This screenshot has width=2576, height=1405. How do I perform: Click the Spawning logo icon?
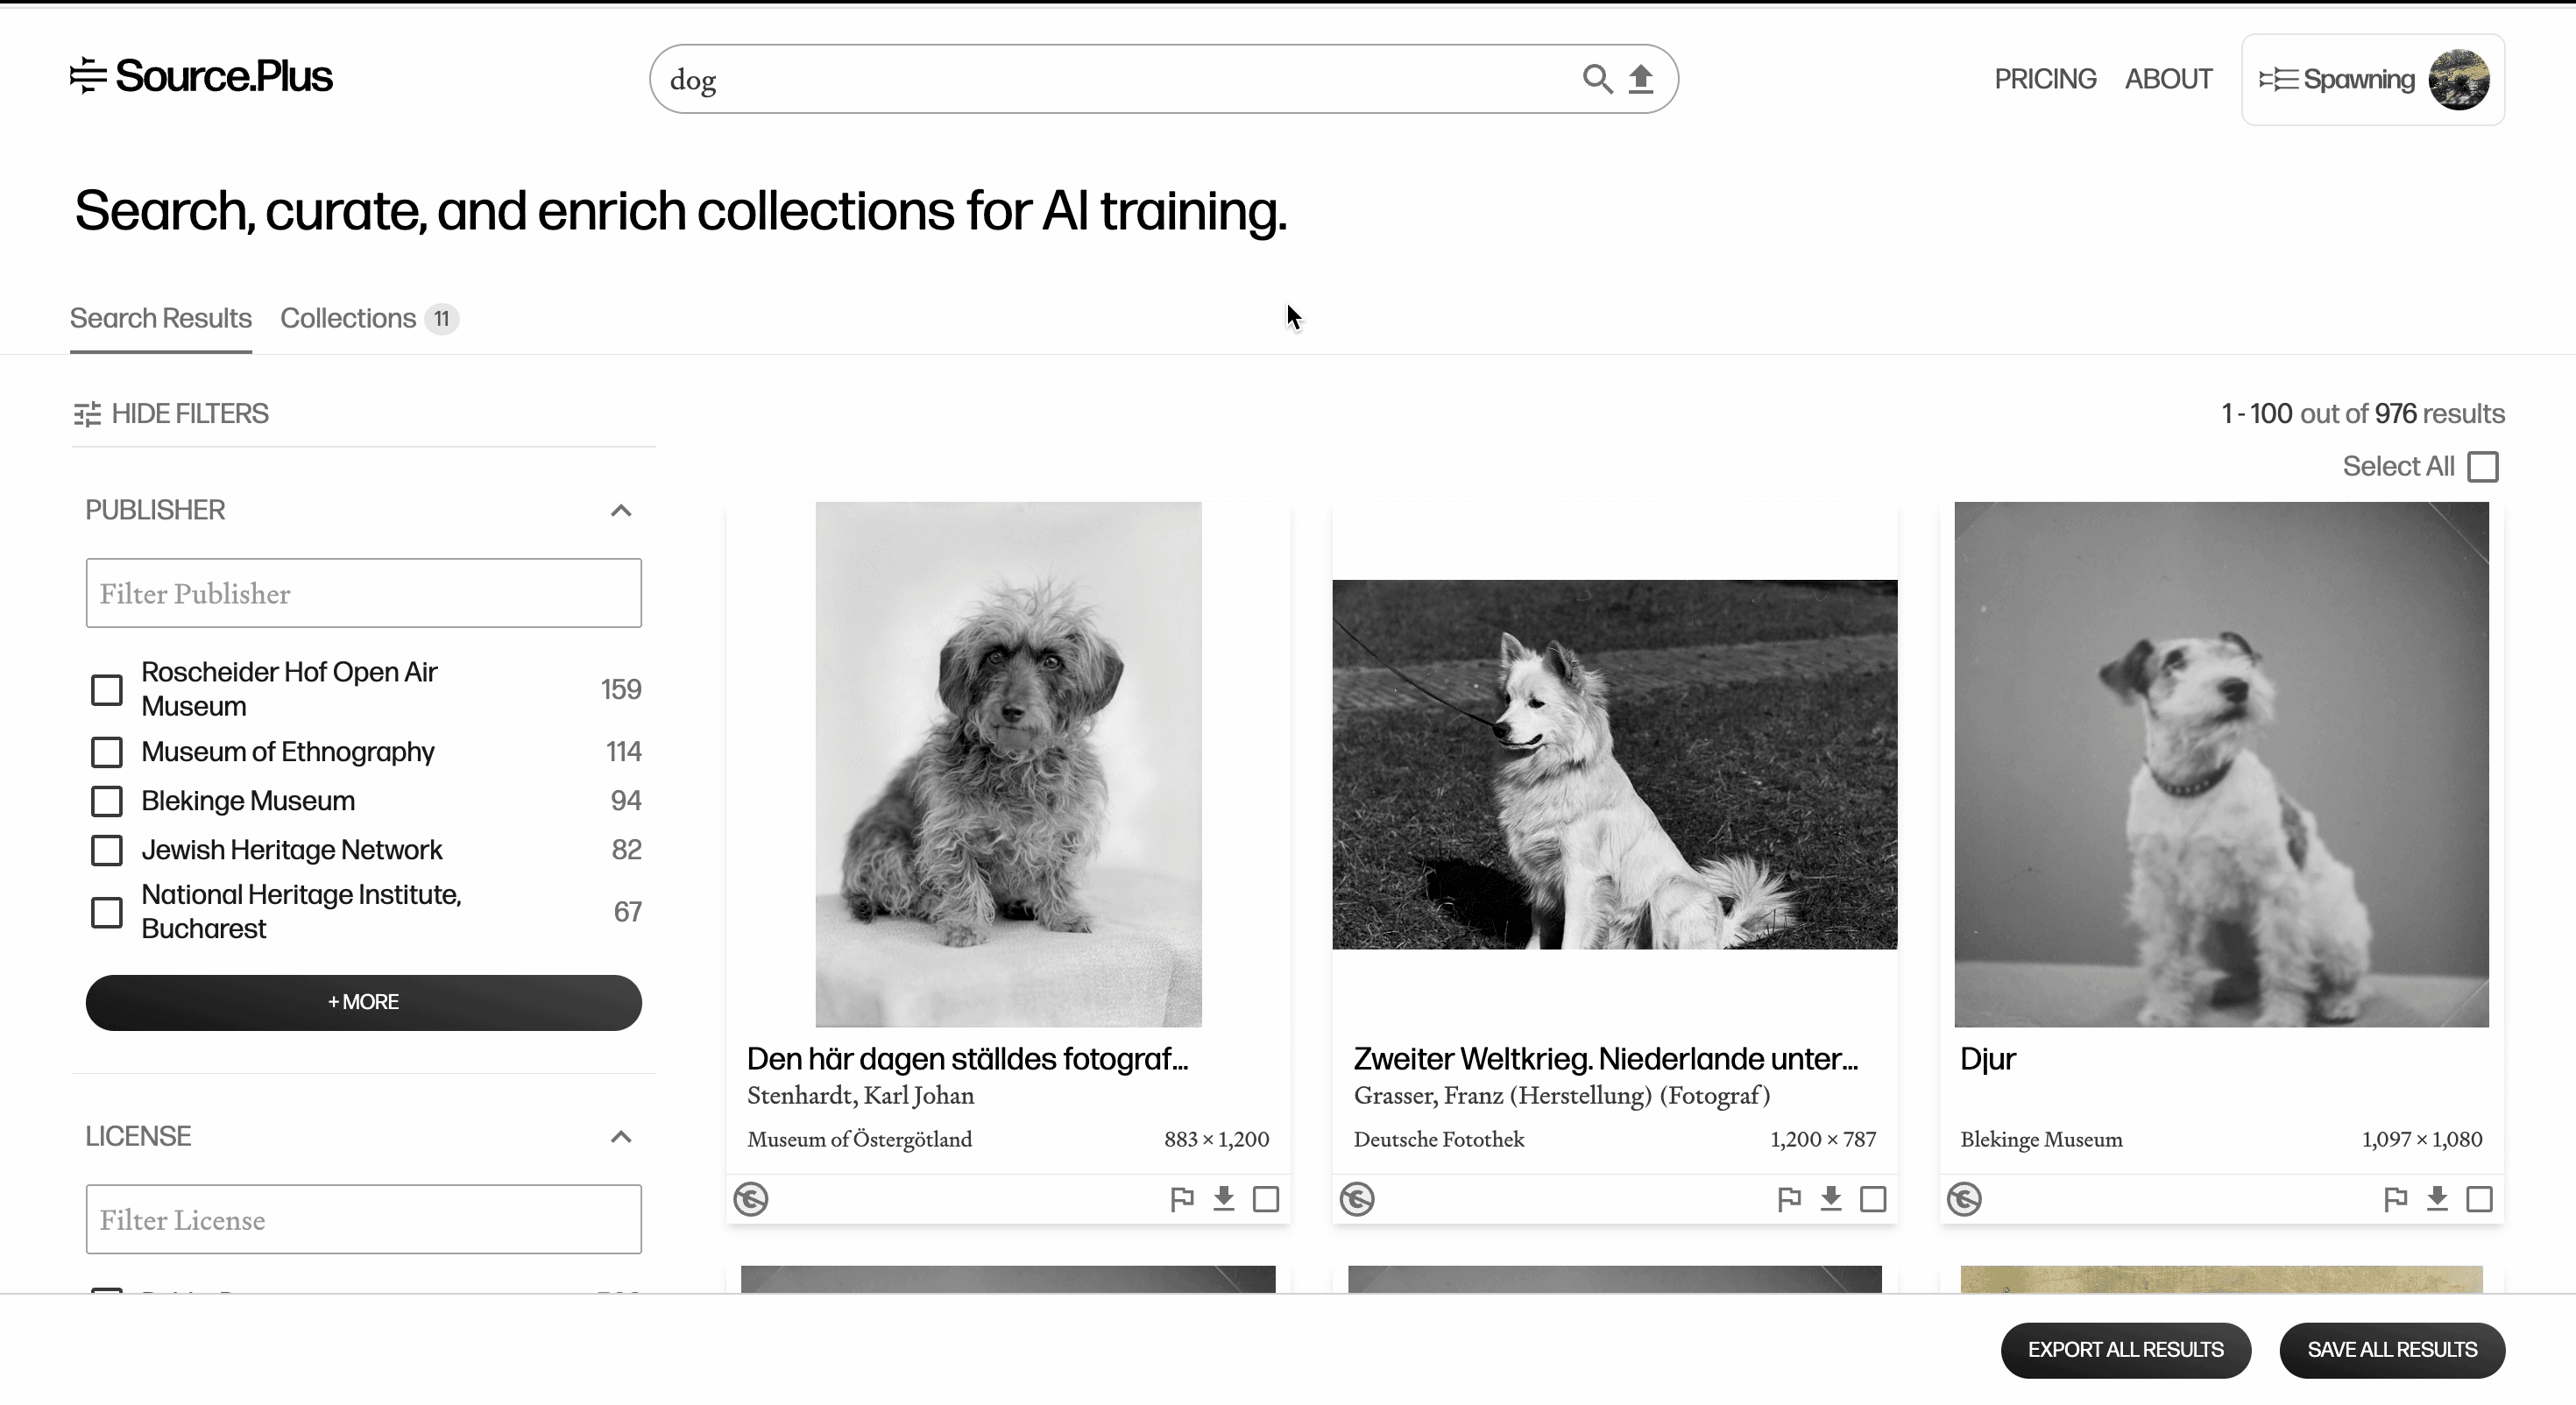[2279, 79]
